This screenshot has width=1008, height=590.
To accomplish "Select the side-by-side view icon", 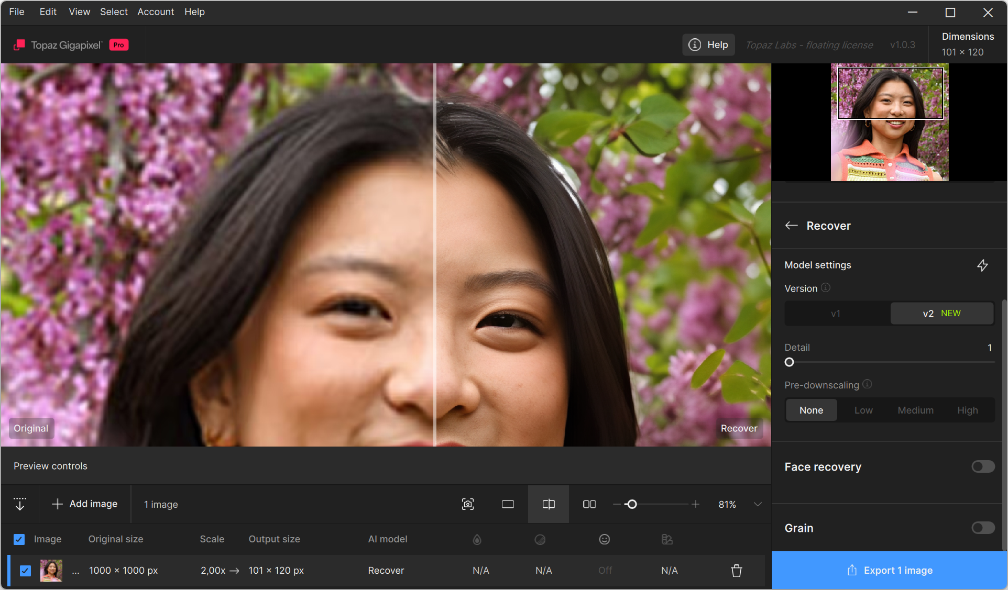I will [589, 504].
